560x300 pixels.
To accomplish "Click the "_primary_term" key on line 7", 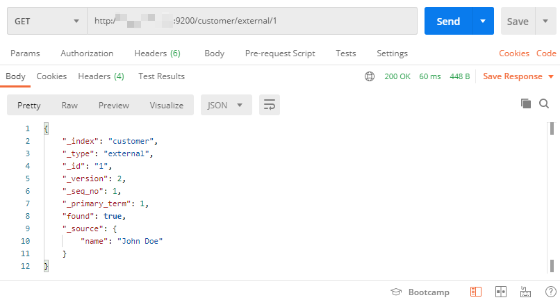I will (x=97, y=203).
